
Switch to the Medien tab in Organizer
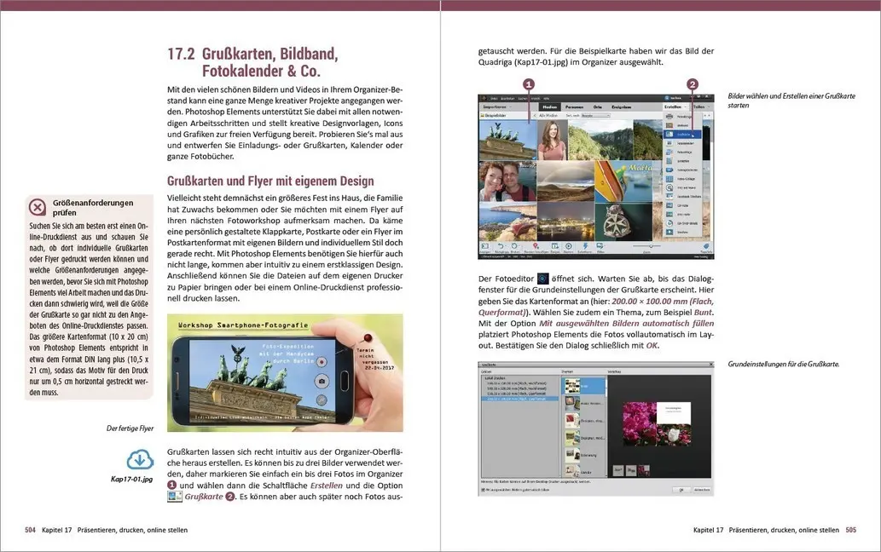point(549,107)
